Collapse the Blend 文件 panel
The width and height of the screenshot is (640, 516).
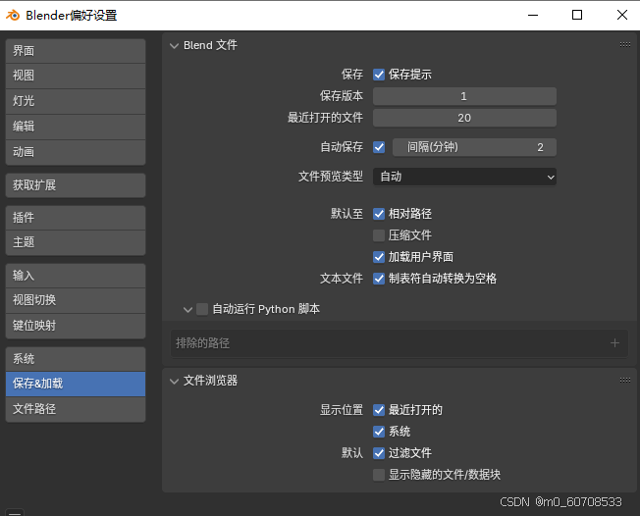click(175, 46)
